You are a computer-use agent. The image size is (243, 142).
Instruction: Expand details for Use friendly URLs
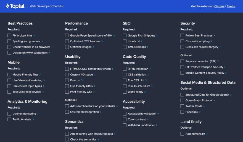click(x=94, y=86)
